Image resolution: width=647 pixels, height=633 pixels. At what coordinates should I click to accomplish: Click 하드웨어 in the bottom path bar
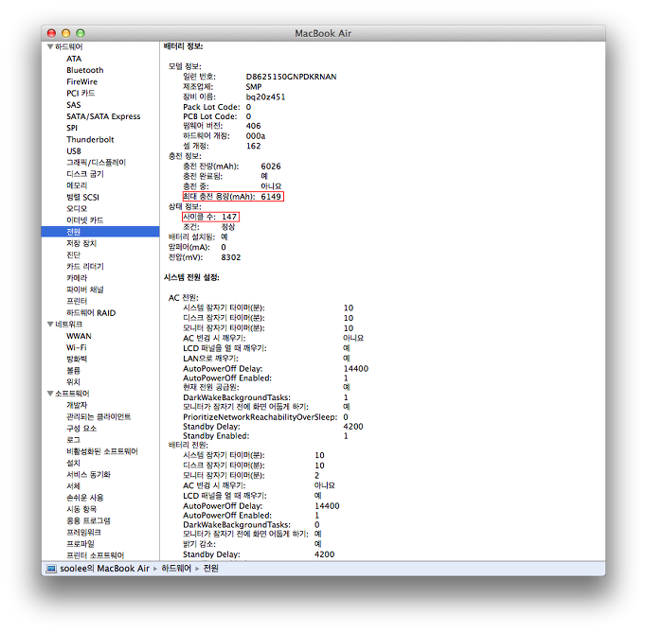(x=176, y=569)
